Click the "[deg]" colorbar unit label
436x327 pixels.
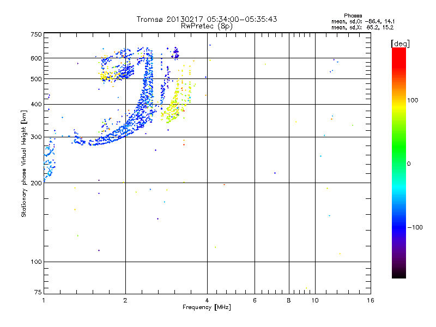tap(400, 44)
